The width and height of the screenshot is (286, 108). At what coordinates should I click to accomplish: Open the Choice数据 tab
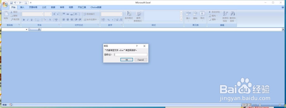pos(96,7)
